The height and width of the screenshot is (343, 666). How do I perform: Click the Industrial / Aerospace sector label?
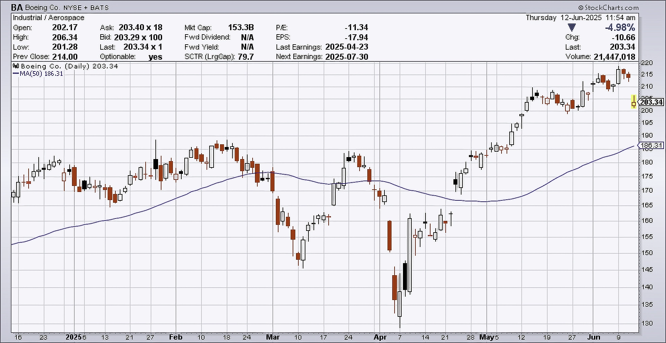48,18
